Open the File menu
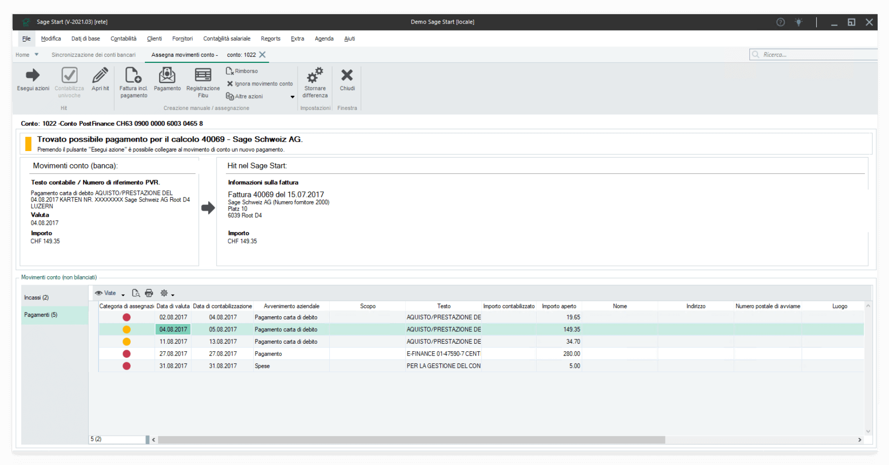Image resolution: width=889 pixels, height=465 pixels. [x=26, y=39]
